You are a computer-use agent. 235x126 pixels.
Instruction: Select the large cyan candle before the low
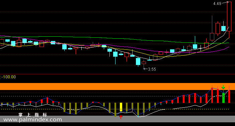point(138,62)
